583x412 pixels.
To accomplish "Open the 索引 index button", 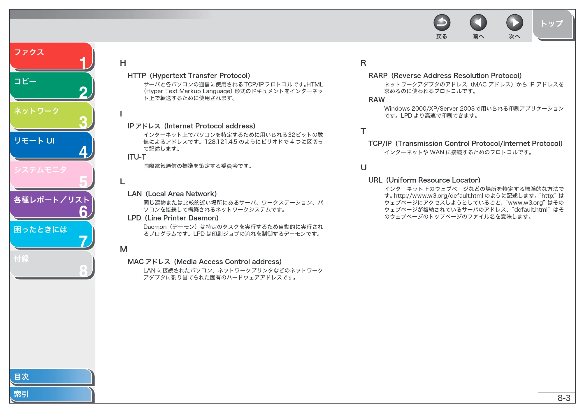I will (x=51, y=394).
